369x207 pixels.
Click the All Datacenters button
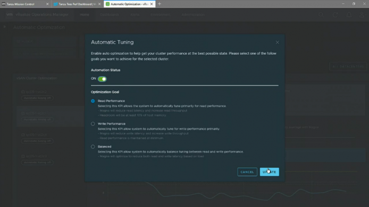click(x=348, y=66)
